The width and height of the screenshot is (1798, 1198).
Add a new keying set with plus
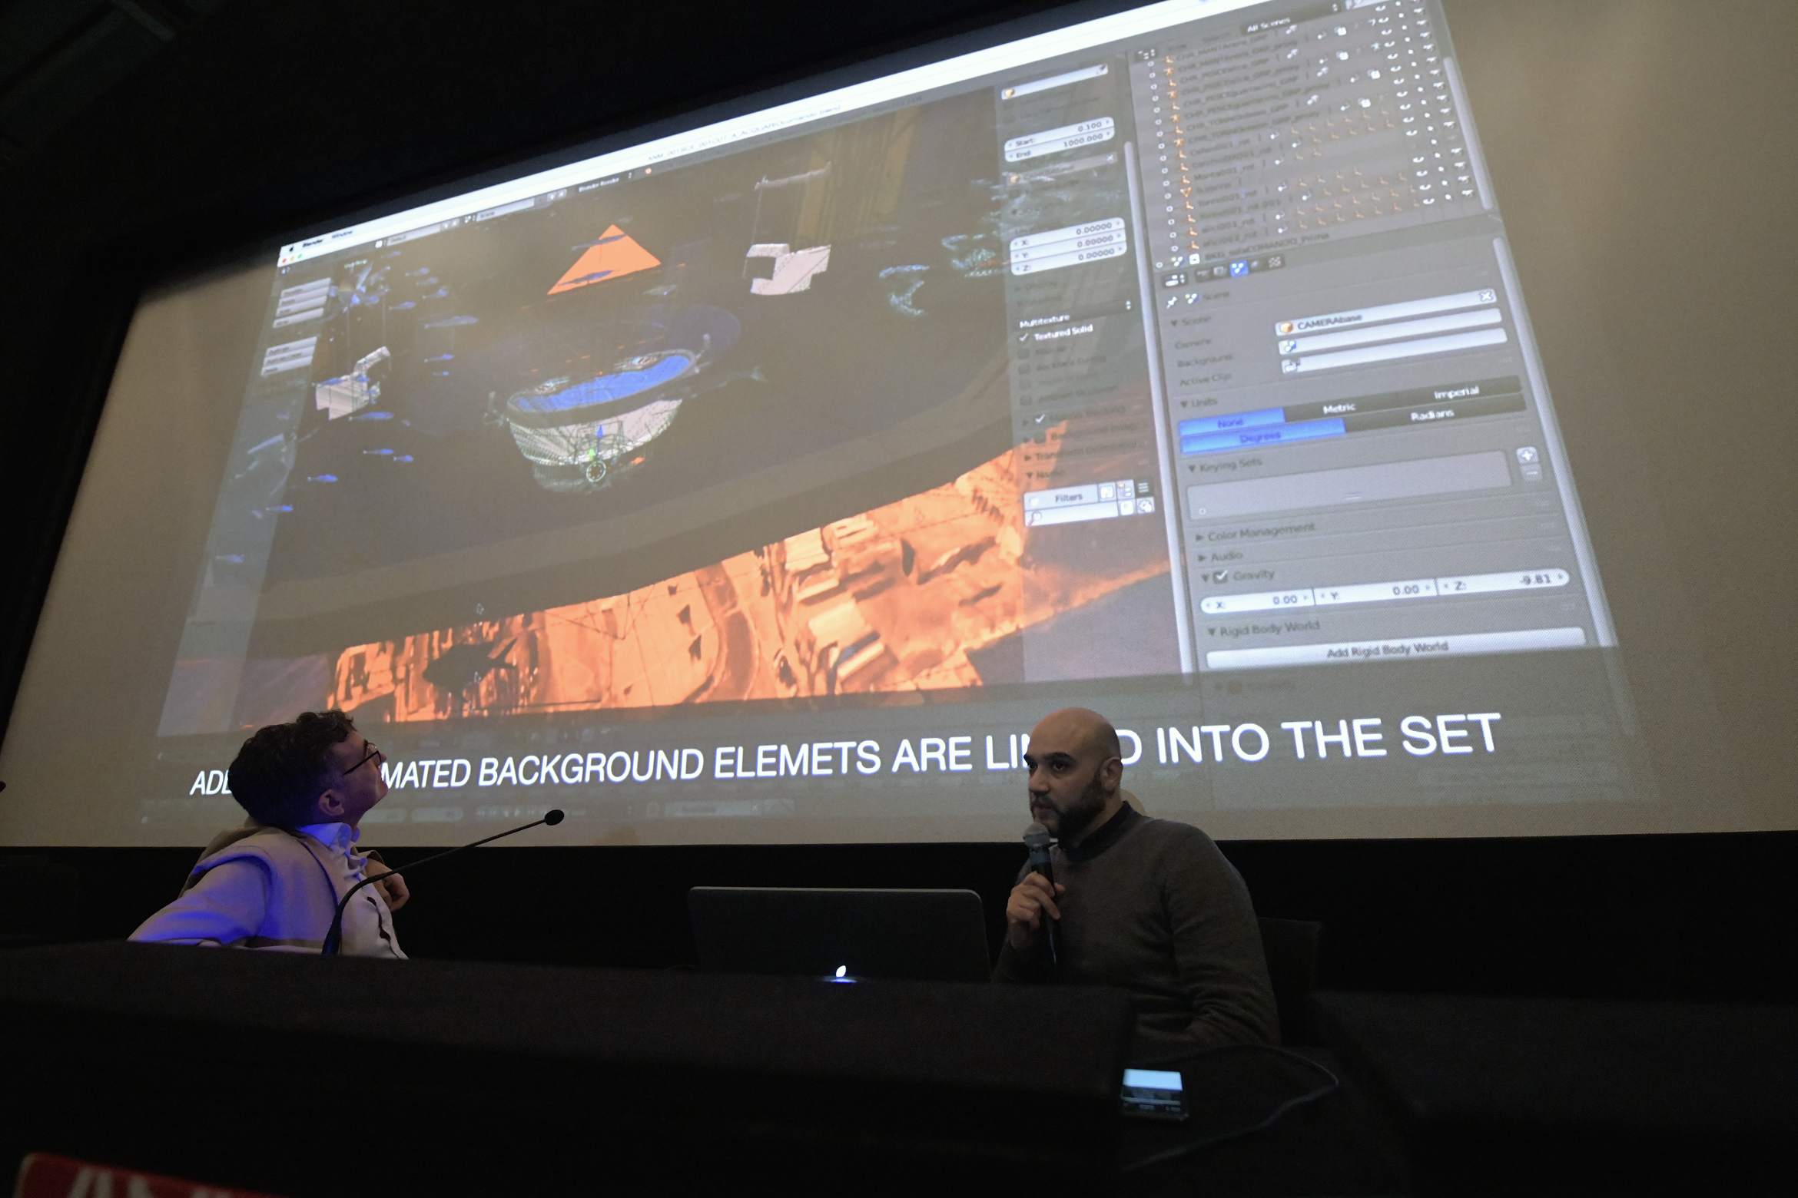[1527, 456]
